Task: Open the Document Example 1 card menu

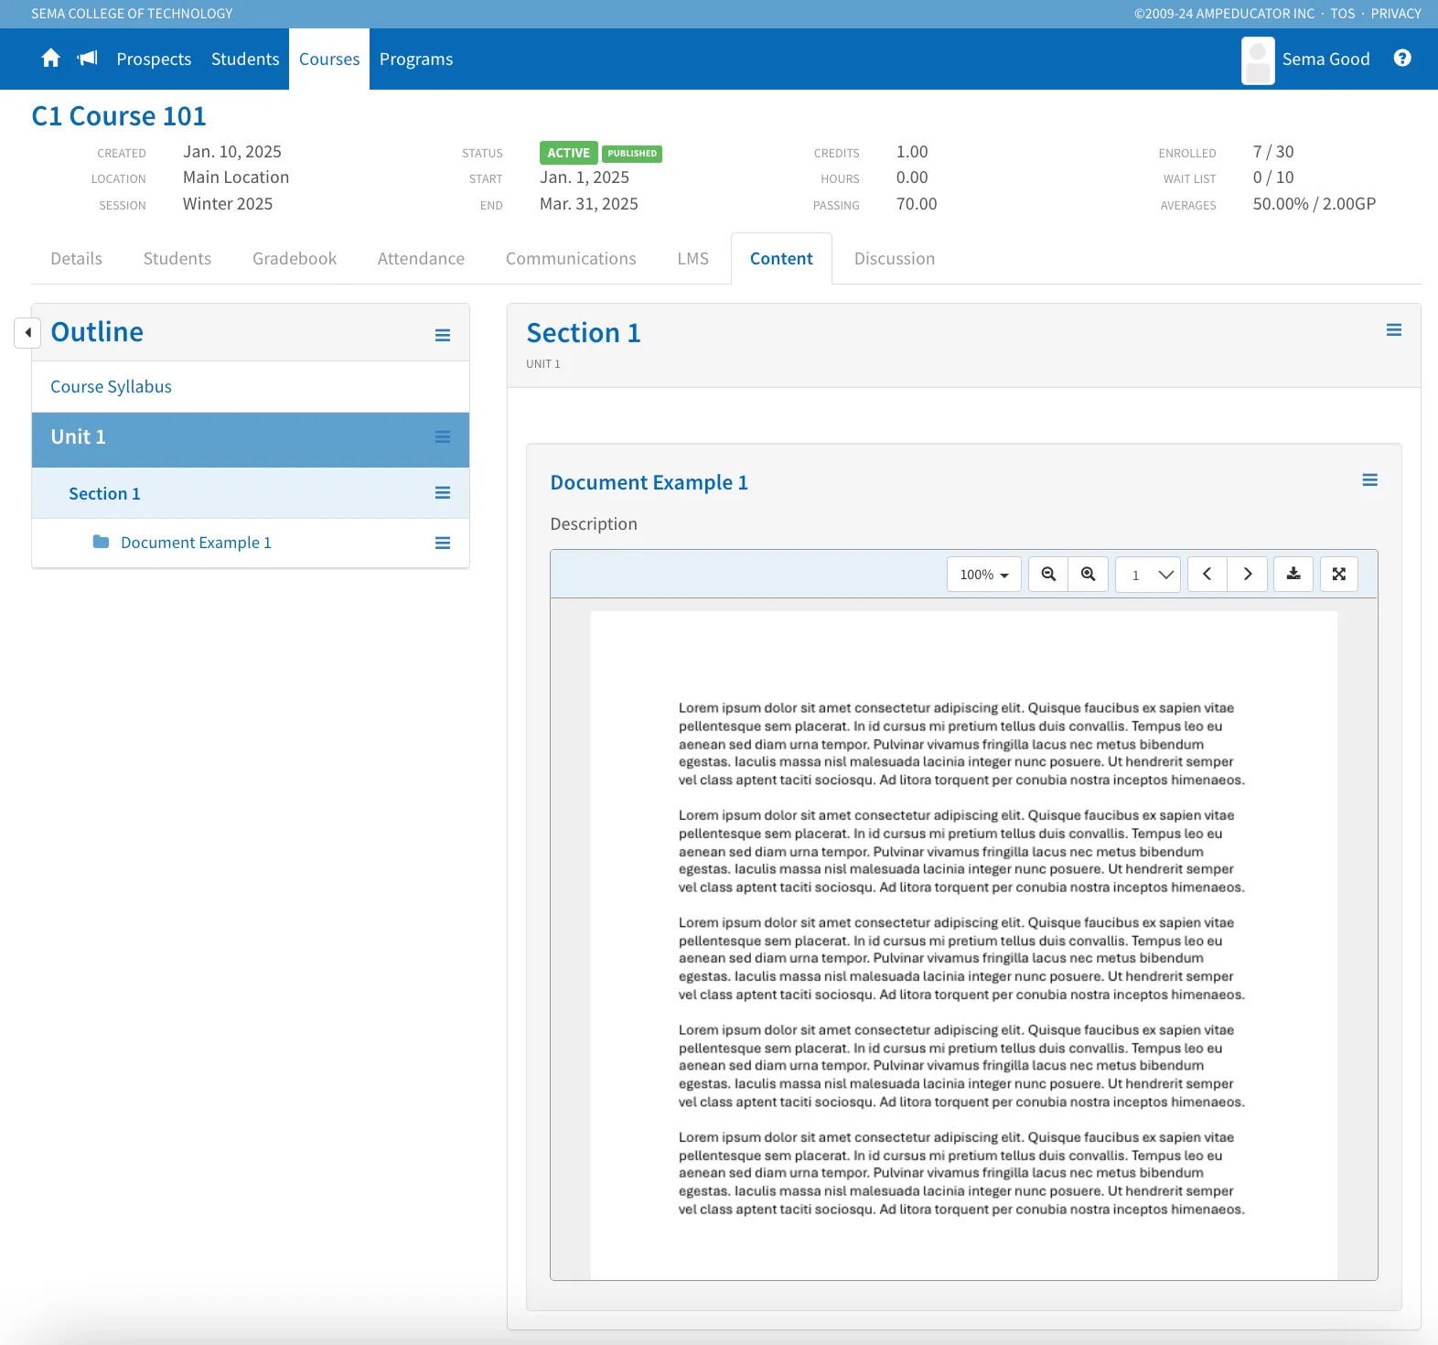Action: [x=1370, y=480]
